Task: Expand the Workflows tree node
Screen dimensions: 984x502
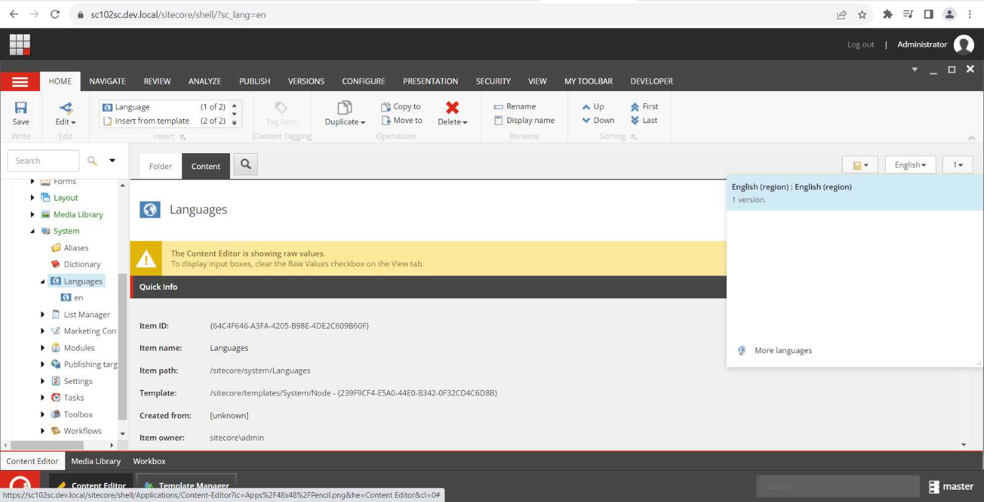Action: tap(42, 431)
